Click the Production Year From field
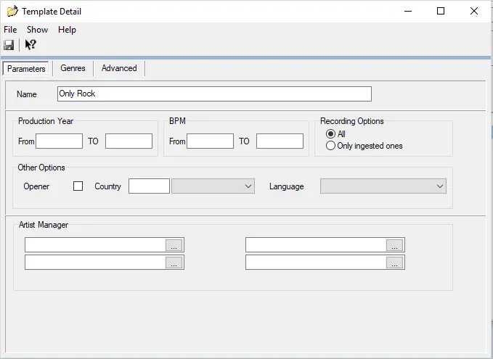The height and width of the screenshot is (359, 493). click(60, 141)
